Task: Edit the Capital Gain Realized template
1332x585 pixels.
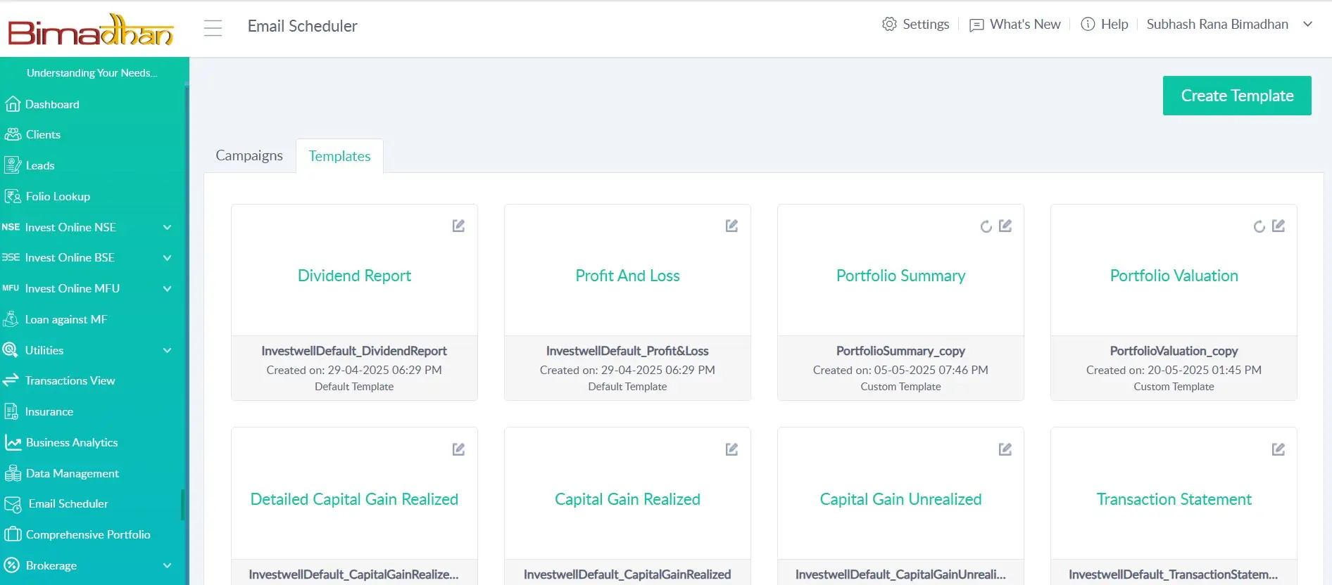Action: pyautogui.click(x=731, y=449)
